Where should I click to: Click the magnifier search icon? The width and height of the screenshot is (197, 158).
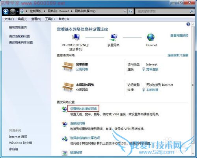click(x=191, y=11)
